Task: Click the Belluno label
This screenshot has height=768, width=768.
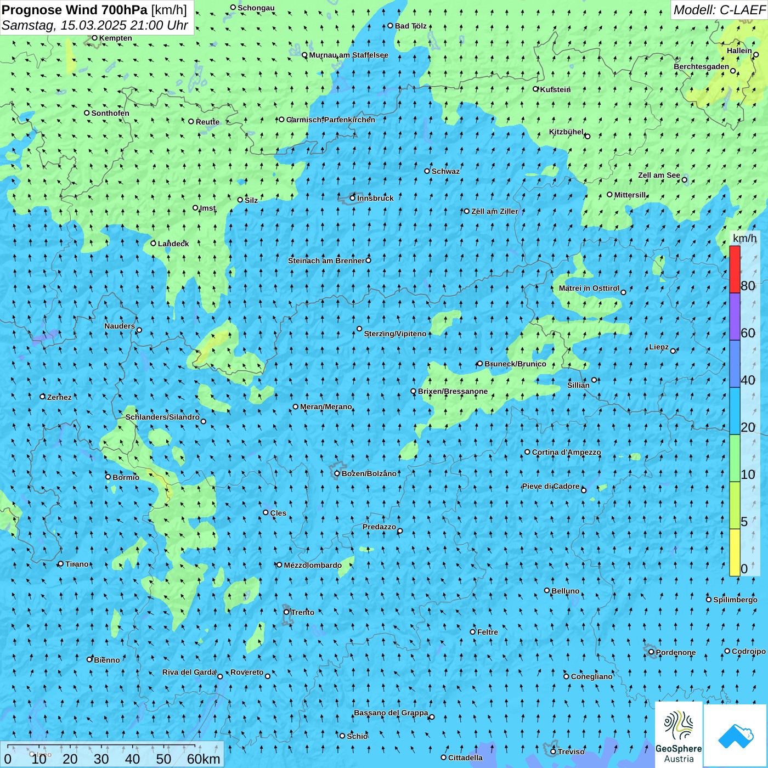Action: [x=565, y=591]
